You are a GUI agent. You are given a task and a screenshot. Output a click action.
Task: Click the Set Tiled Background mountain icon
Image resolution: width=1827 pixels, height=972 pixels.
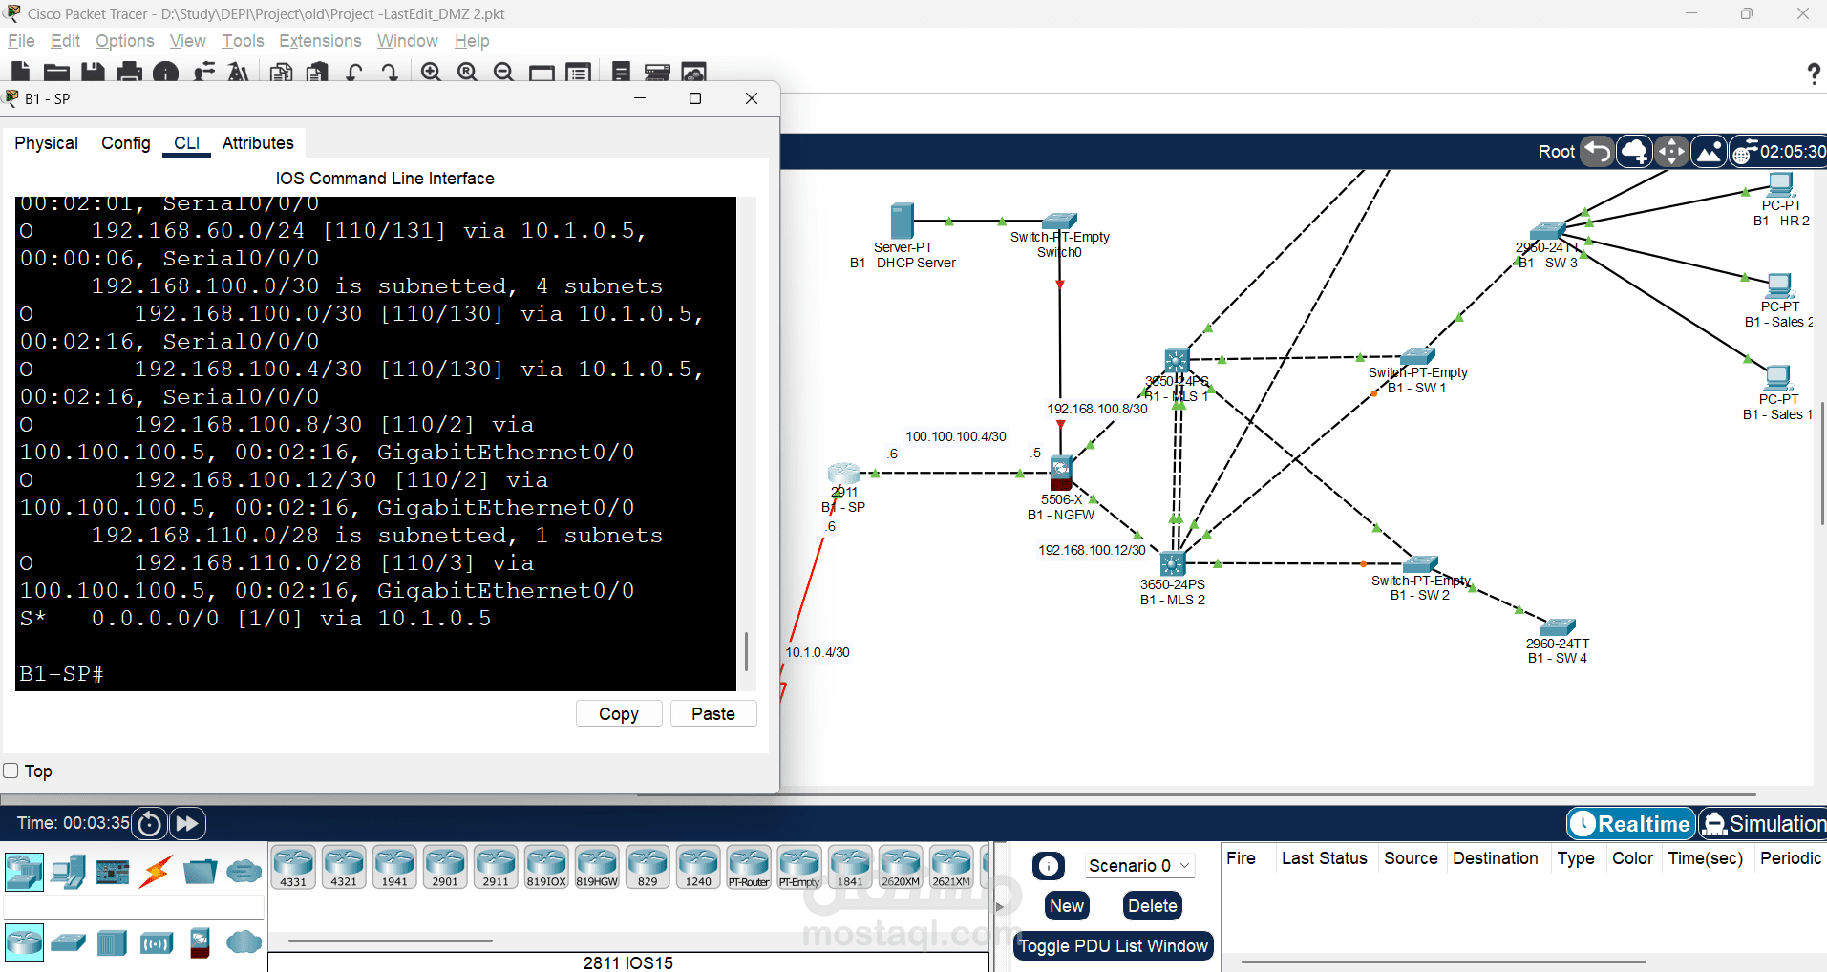tap(1709, 151)
